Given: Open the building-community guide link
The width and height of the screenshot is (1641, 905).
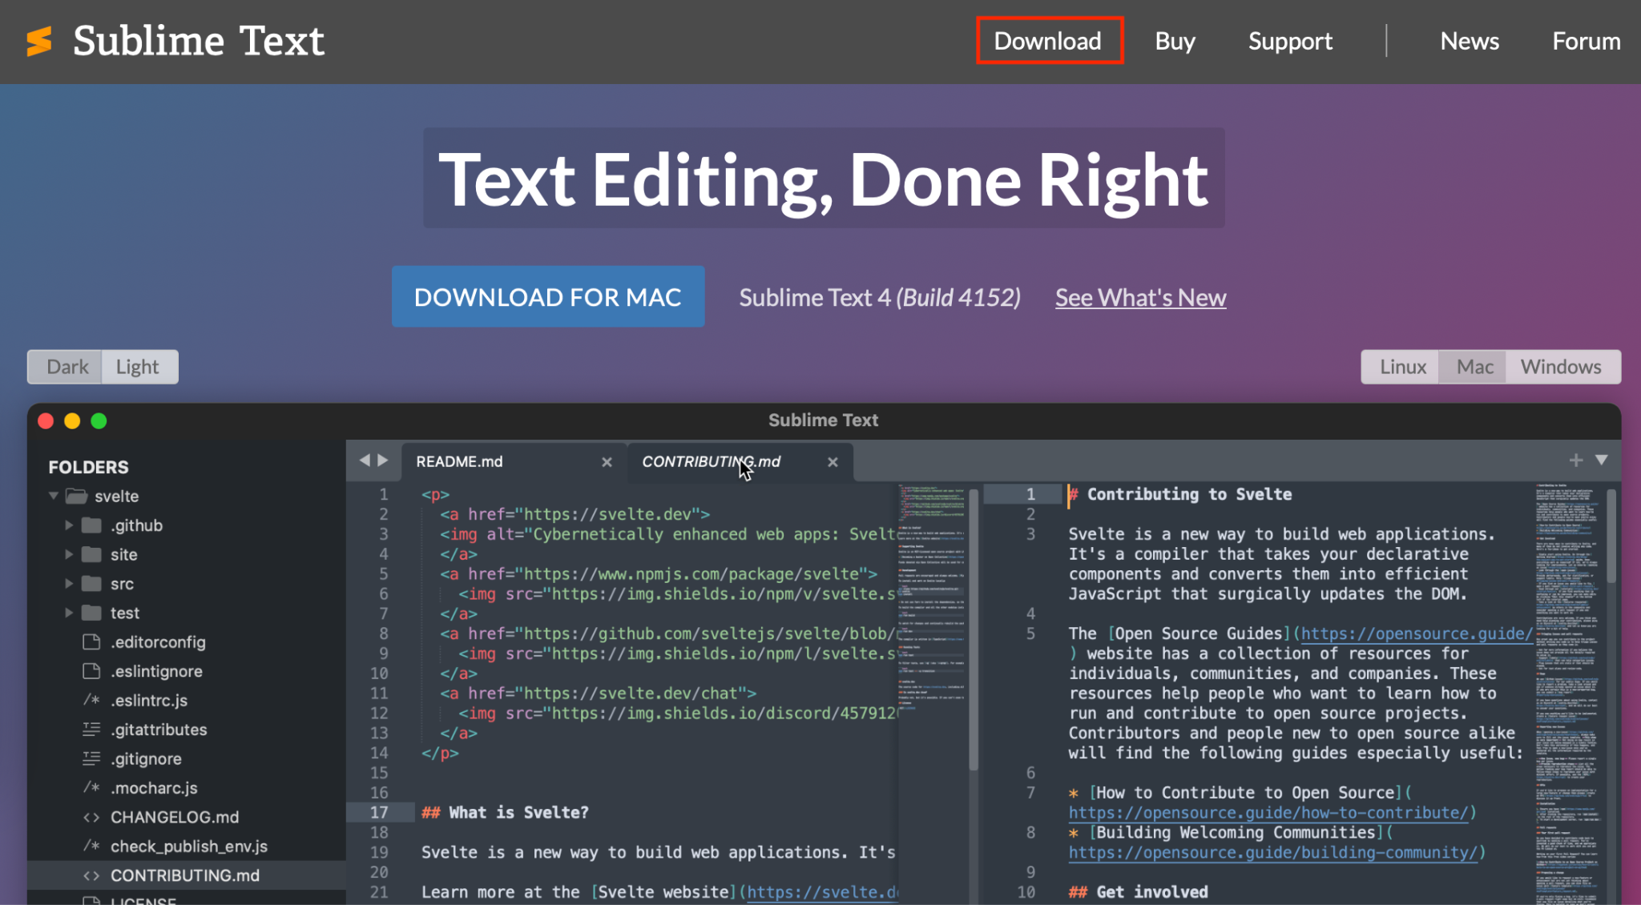Looking at the screenshot, I should pos(1272,852).
